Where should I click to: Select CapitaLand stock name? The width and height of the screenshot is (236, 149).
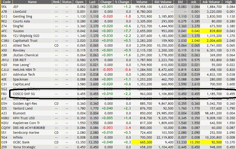coord(21,84)
